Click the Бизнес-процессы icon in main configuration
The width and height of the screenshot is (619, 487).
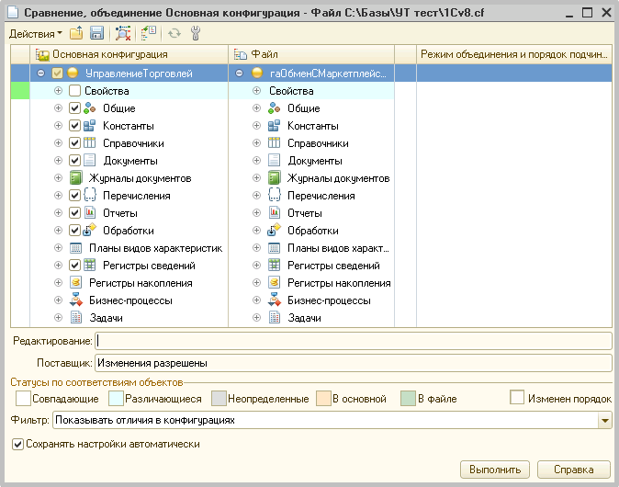pos(76,300)
